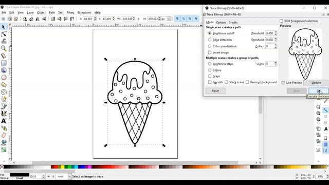Adjust X position spinner arrows
Screen dimensions: 329x185
tap(95, 19)
